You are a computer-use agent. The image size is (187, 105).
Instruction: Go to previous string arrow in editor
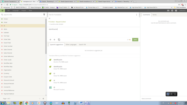[51, 40]
